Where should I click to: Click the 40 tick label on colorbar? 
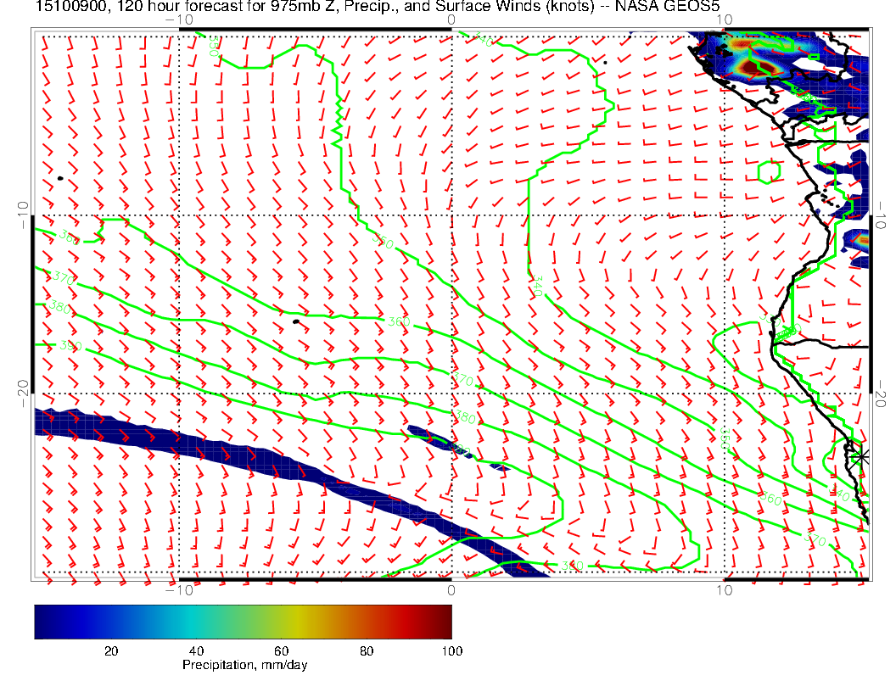(x=196, y=651)
